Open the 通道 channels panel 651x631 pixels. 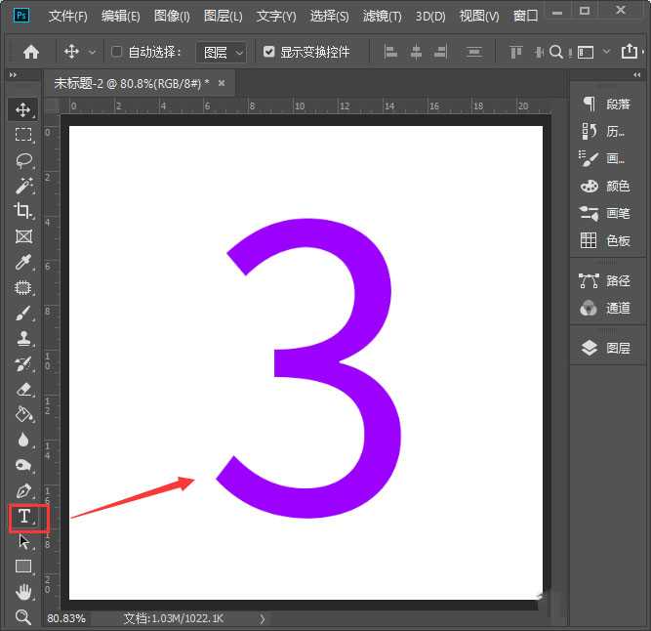606,308
